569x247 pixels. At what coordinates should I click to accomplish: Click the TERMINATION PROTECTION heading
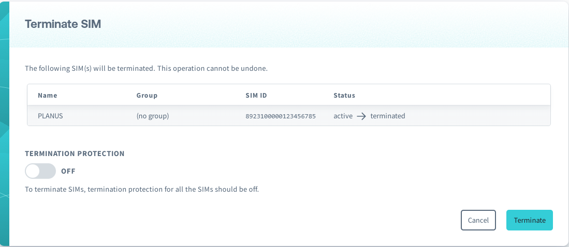tap(75, 153)
